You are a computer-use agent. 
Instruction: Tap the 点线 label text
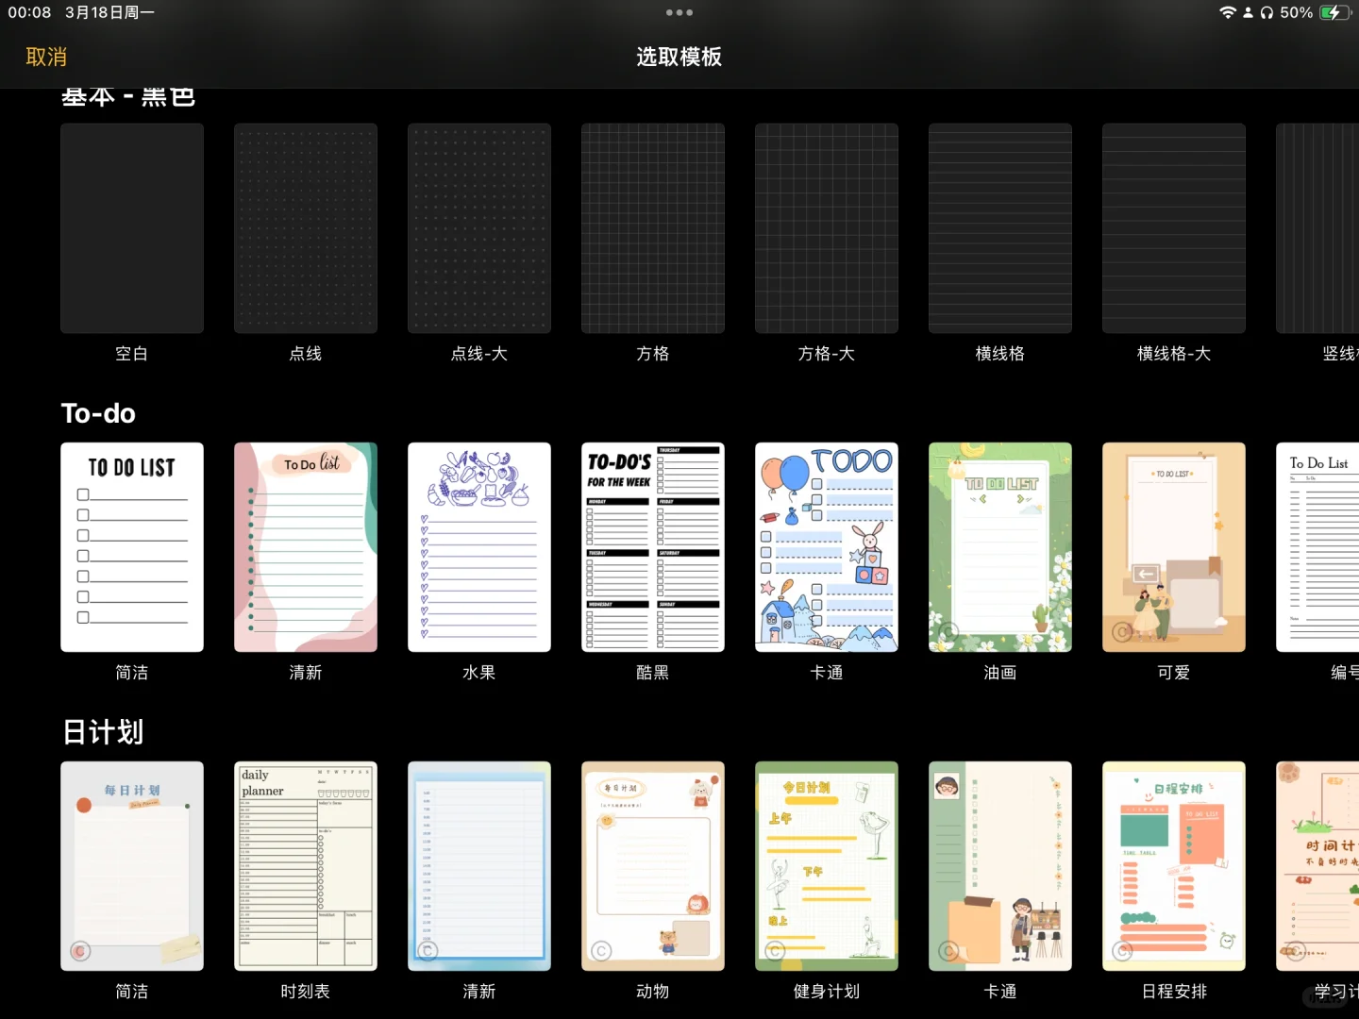click(306, 354)
